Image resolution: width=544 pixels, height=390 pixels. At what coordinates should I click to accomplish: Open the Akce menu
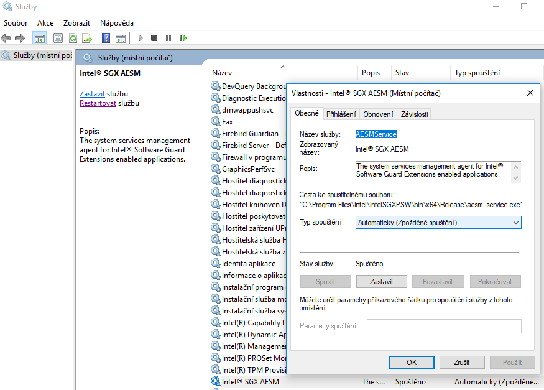45,23
